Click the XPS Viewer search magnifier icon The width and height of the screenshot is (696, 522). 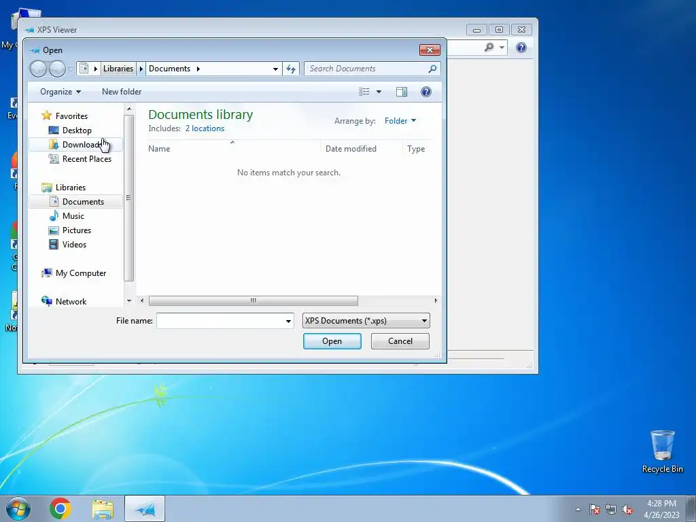(x=489, y=47)
